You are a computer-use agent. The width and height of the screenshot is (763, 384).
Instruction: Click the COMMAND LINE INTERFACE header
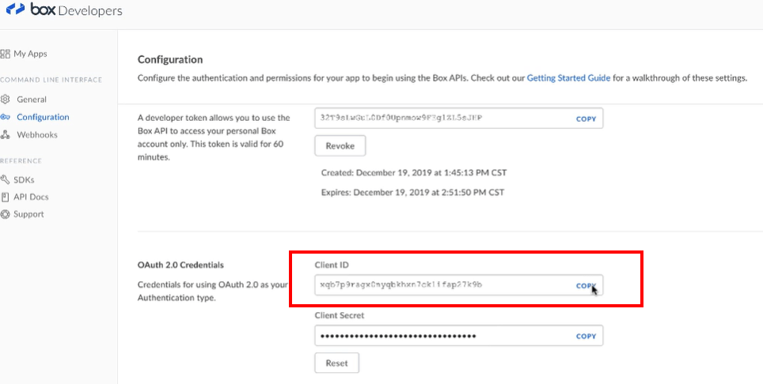pos(51,80)
